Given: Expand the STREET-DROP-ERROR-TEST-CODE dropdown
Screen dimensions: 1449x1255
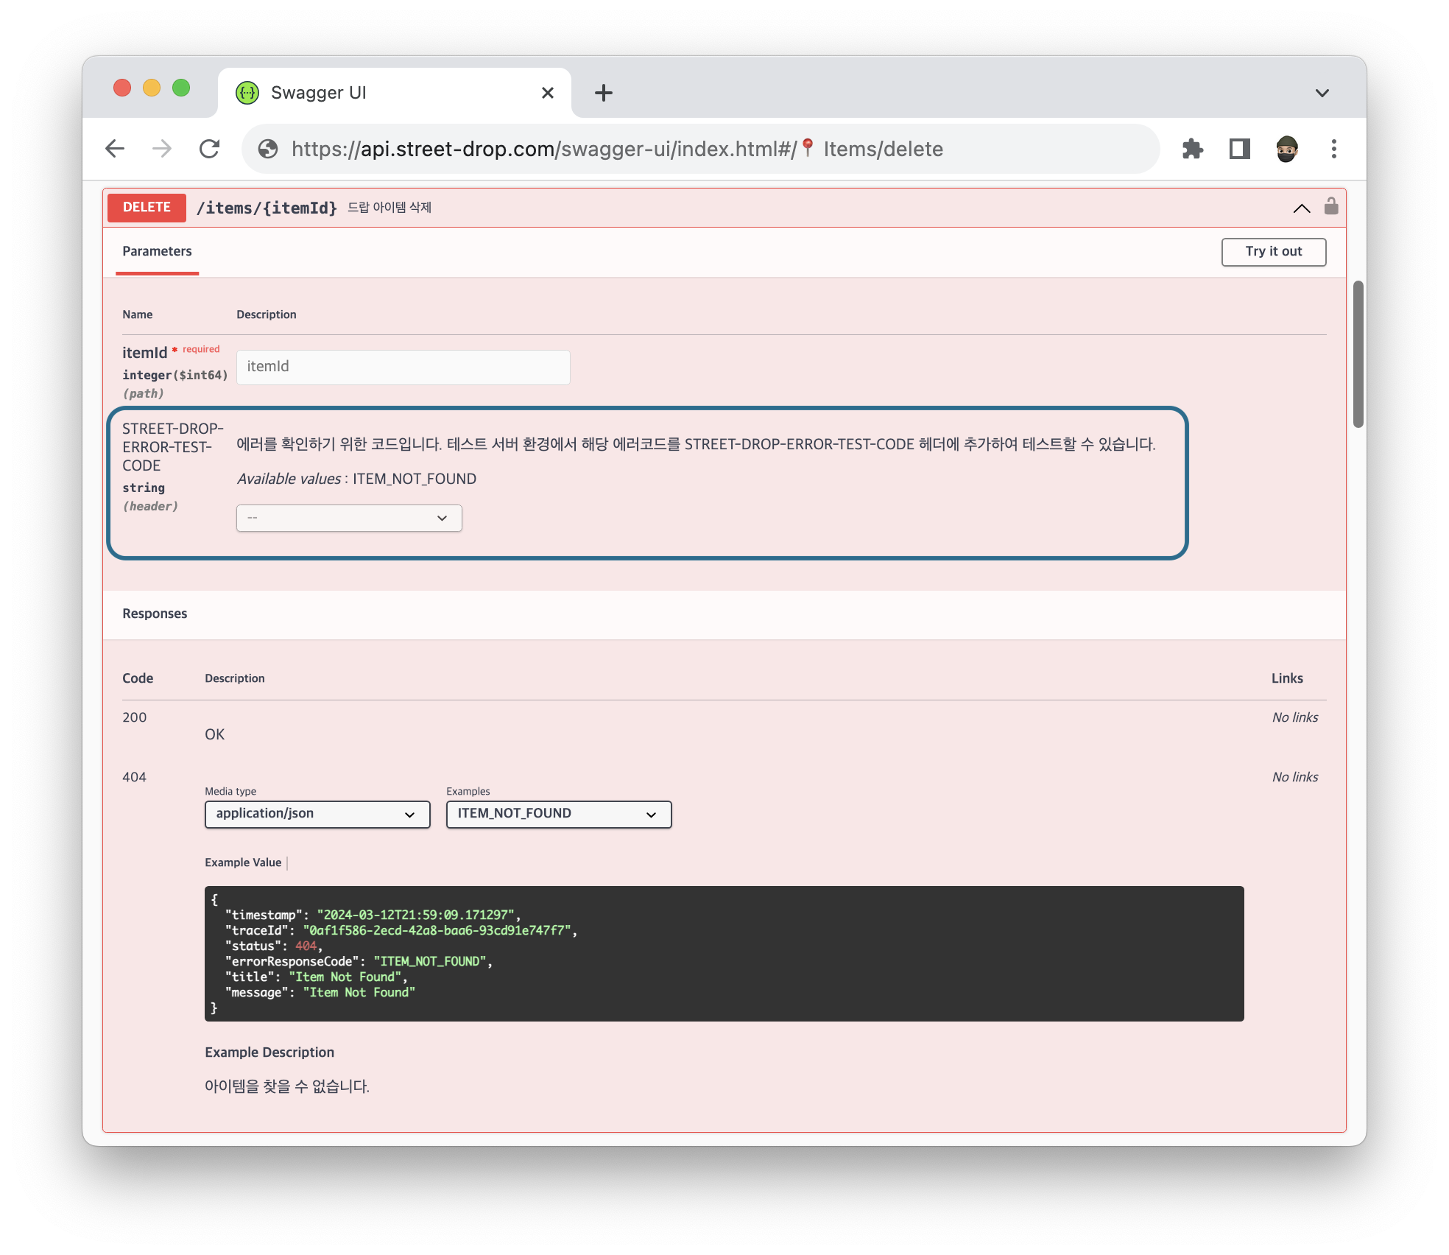Looking at the screenshot, I should (349, 516).
